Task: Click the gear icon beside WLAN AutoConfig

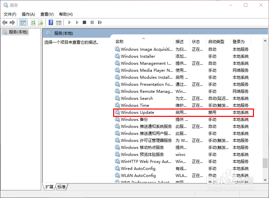Action: pos(117,175)
